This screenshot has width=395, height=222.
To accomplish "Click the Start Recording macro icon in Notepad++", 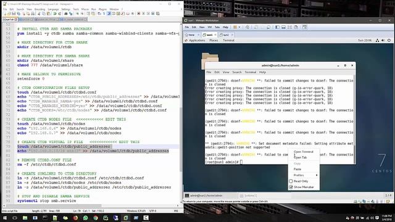I will point(138,14).
